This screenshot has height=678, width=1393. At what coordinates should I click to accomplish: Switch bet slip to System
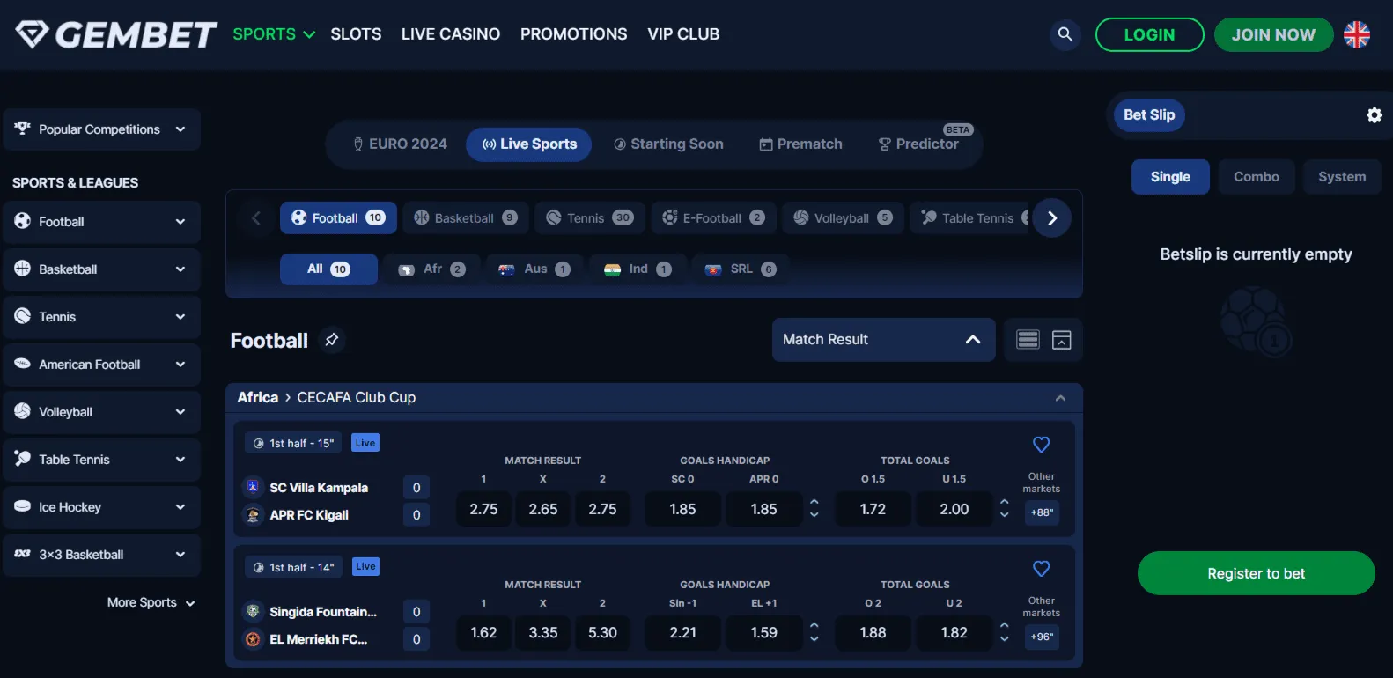point(1342,177)
